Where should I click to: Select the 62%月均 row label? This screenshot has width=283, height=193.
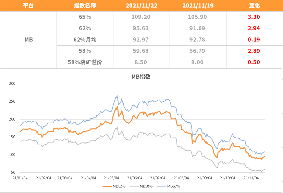(x=85, y=39)
